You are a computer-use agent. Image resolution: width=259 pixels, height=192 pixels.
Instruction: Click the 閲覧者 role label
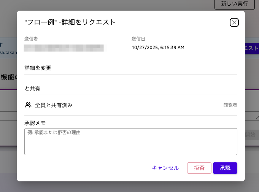coord(230,105)
